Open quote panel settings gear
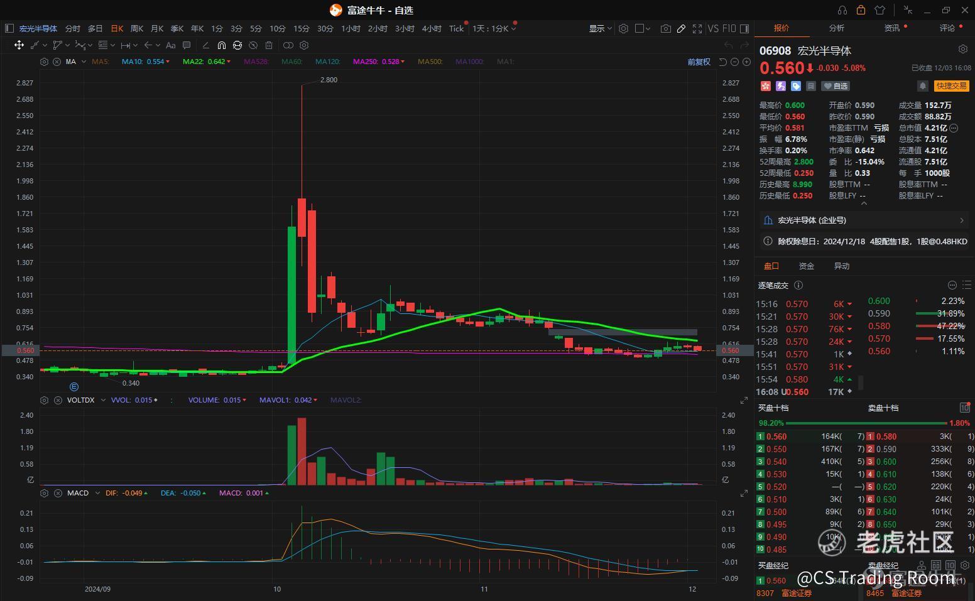 tap(962, 49)
